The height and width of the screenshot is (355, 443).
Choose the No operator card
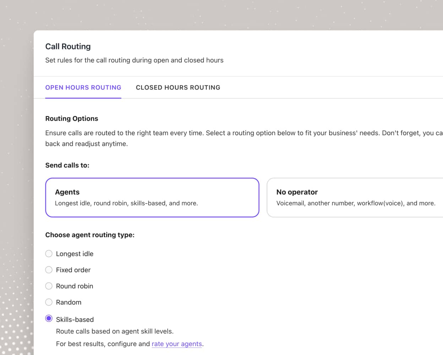coord(355,197)
